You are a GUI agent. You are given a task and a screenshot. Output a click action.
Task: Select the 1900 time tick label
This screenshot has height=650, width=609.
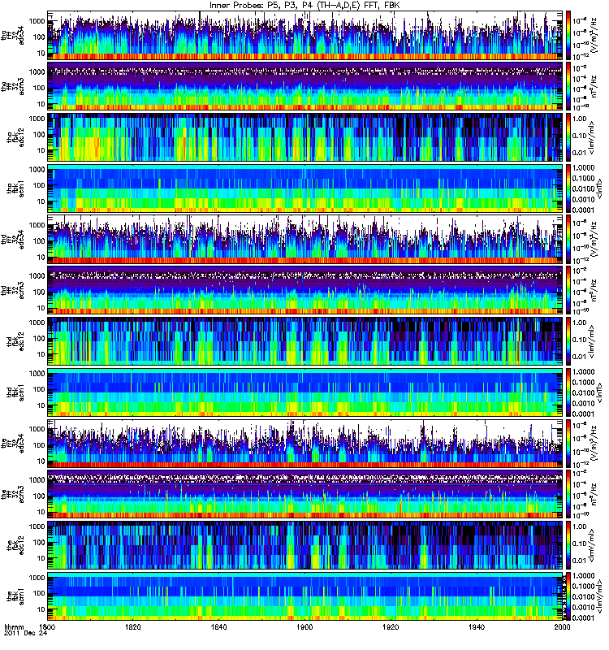(x=305, y=626)
